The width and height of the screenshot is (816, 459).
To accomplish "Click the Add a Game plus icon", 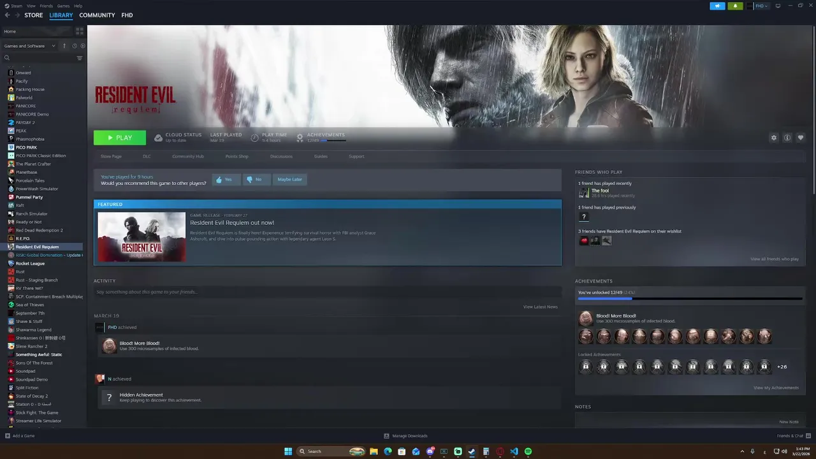I will pyautogui.click(x=8, y=436).
